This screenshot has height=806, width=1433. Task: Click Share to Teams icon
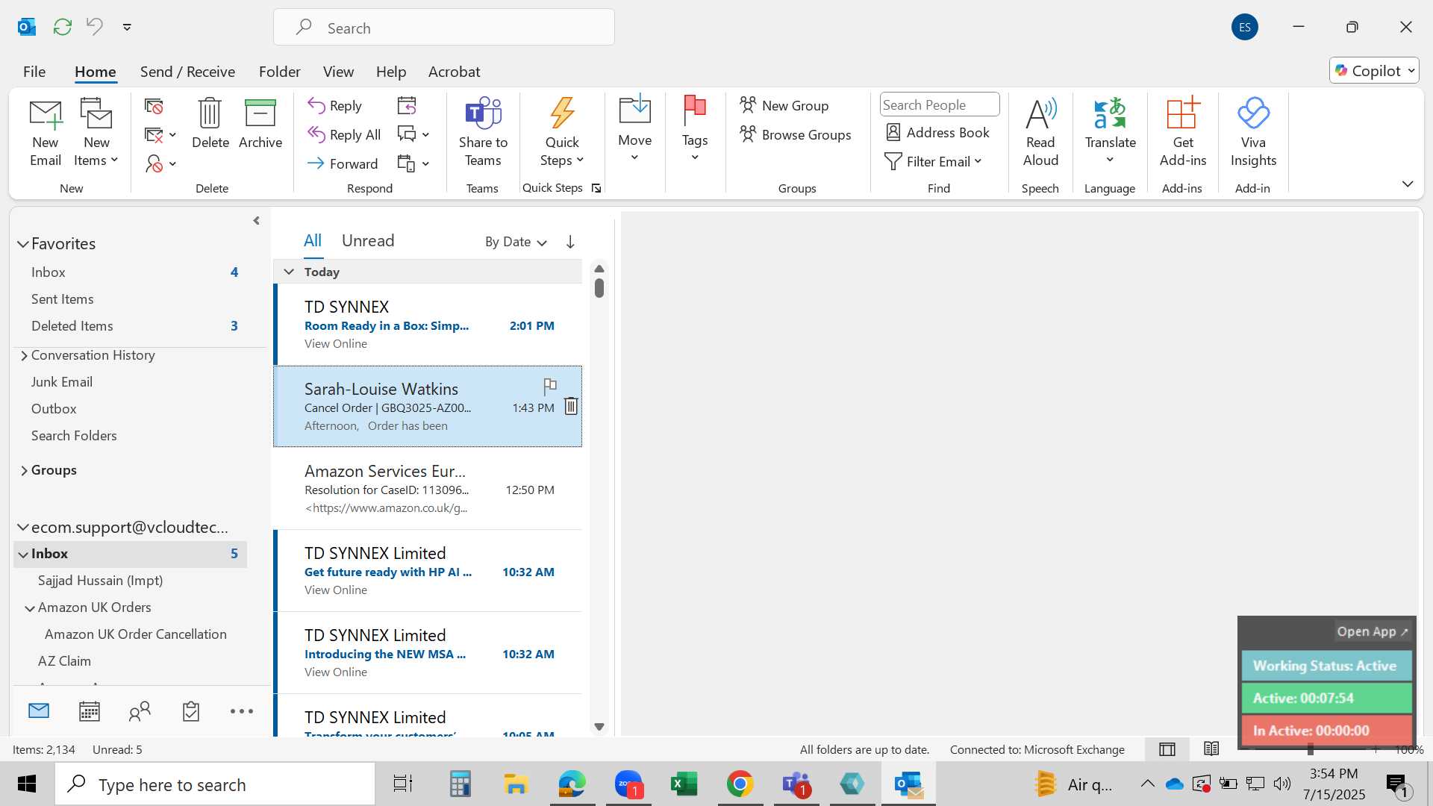pyautogui.click(x=483, y=133)
